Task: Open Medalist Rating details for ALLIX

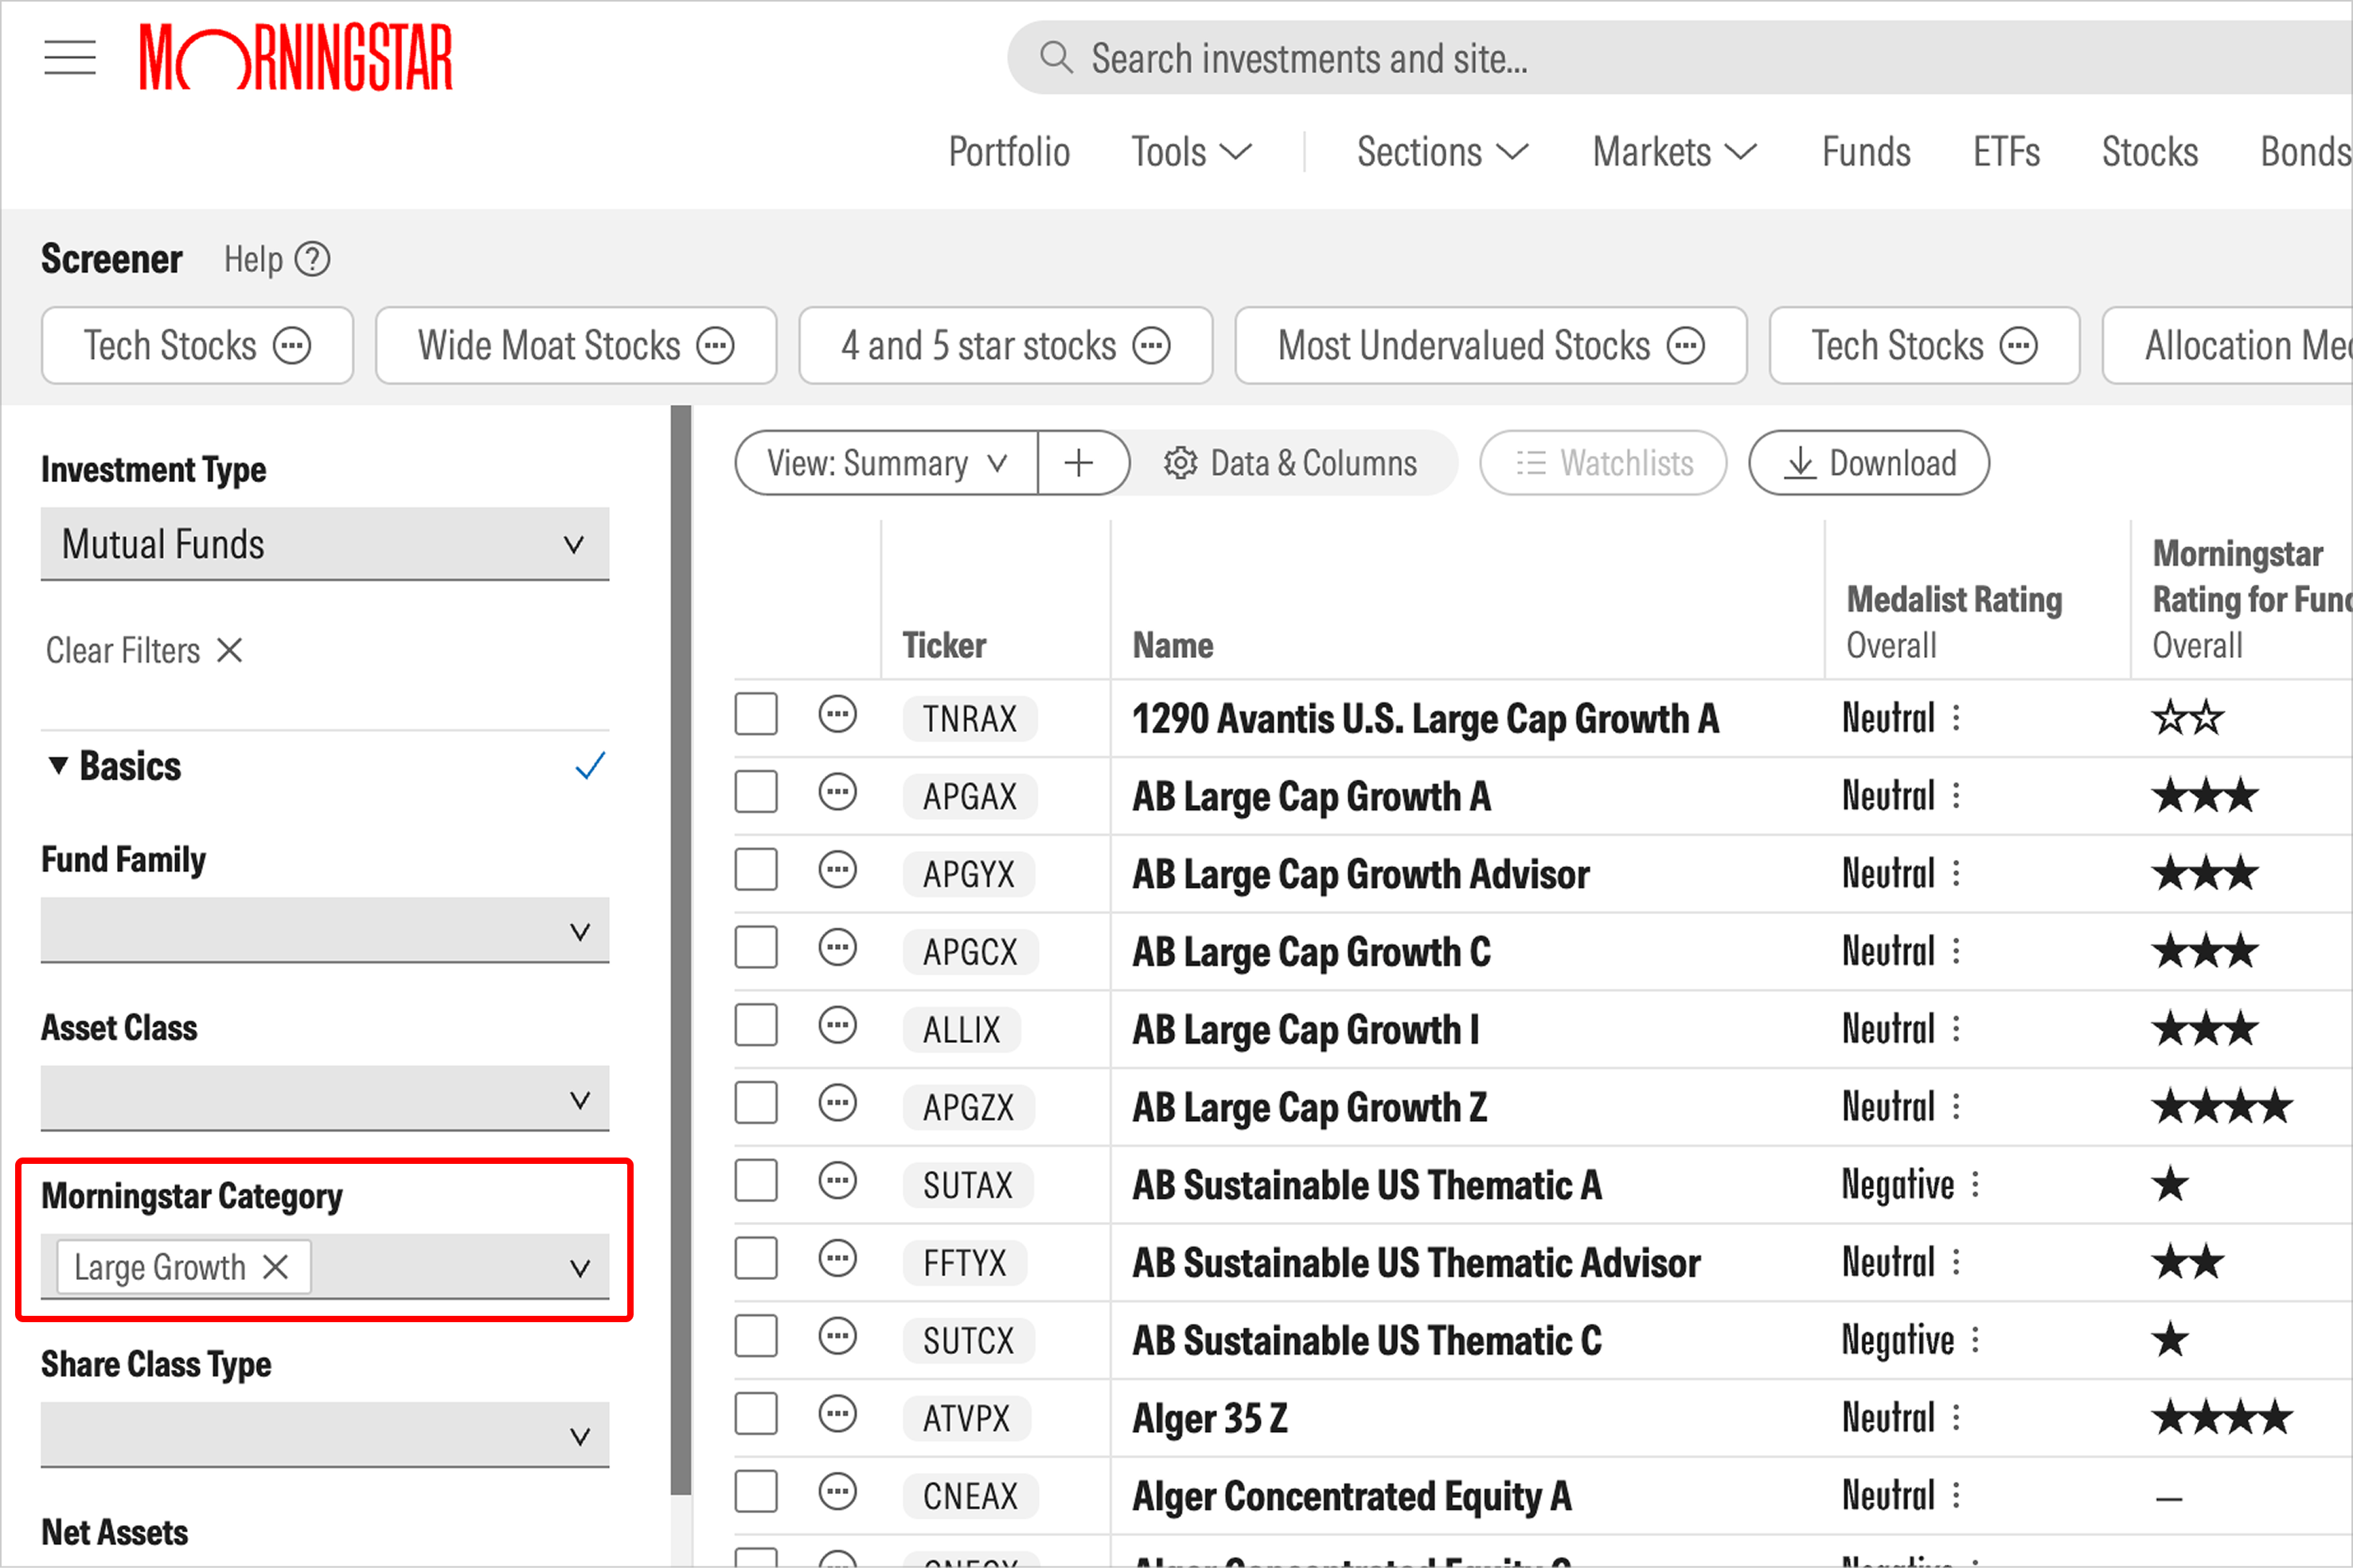Action: [x=1957, y=1029]
